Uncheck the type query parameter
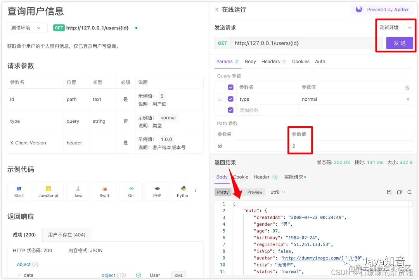Image resolution: width=419 pixels, height=280 pixels. click(x=231, y=99)
